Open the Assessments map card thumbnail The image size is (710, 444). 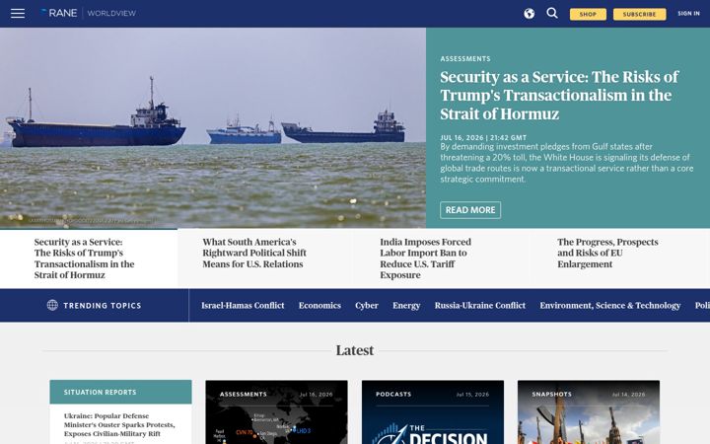coord(276,412)
